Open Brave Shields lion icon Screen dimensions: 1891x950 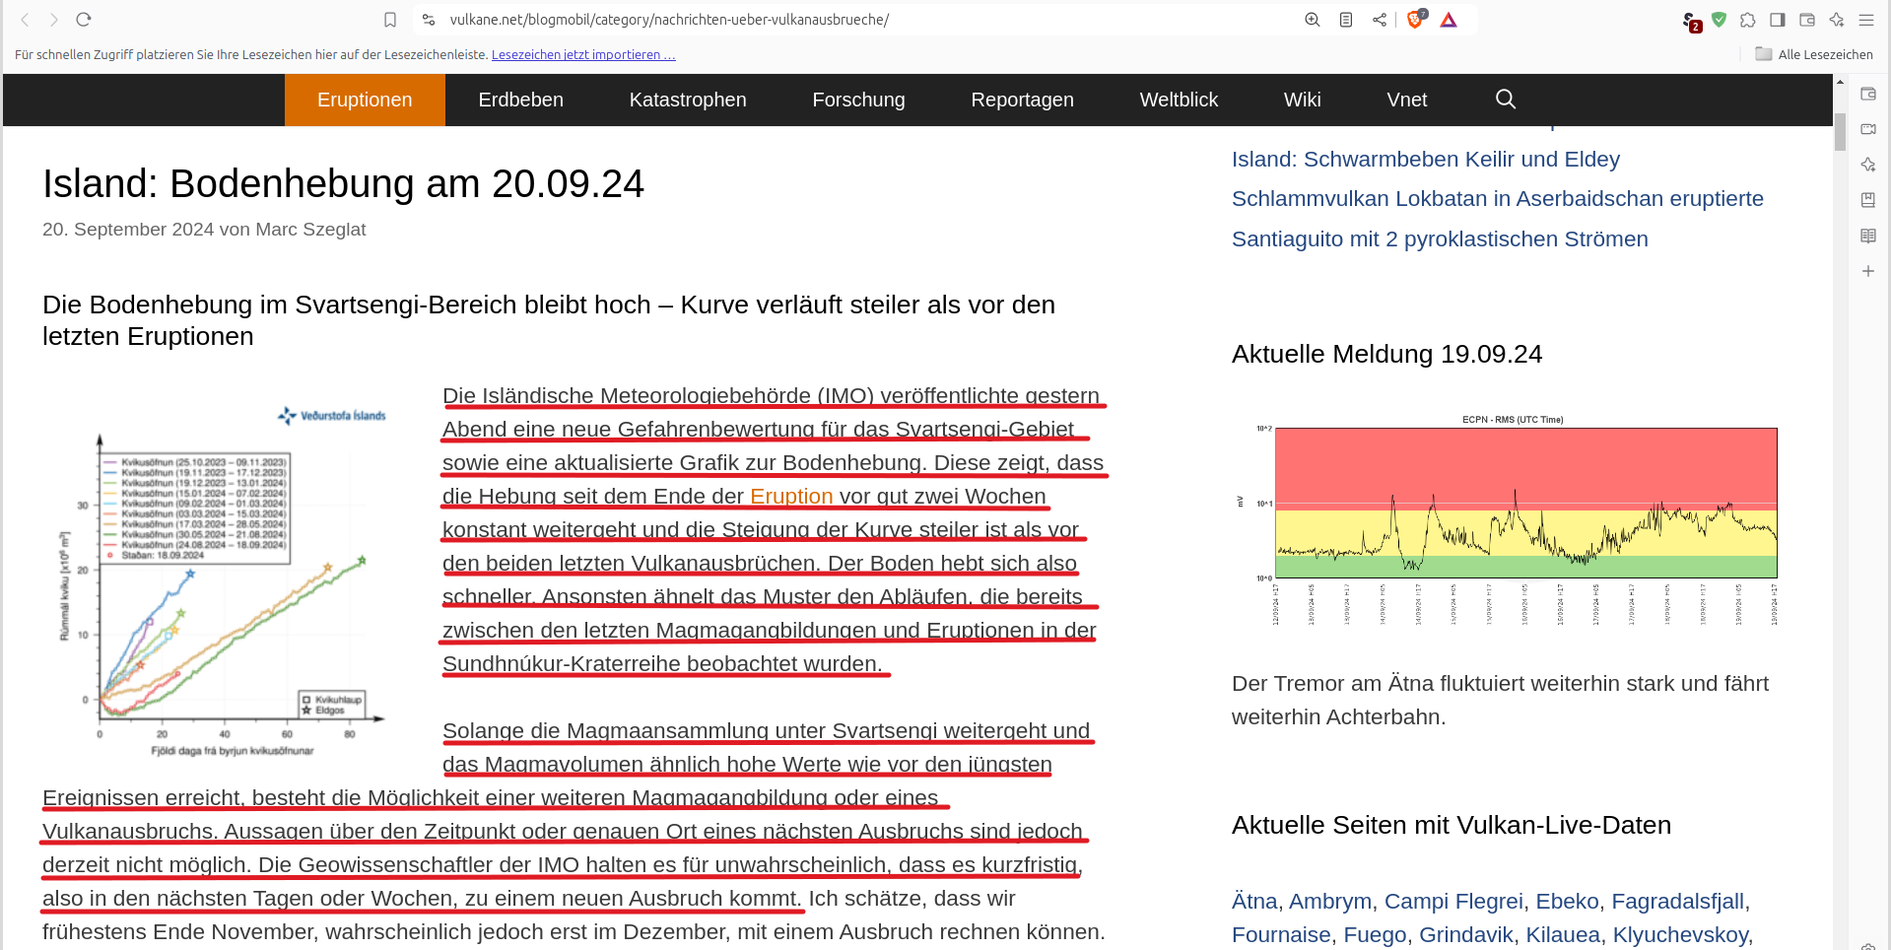pyautogui.click(x=1416, y=20)
